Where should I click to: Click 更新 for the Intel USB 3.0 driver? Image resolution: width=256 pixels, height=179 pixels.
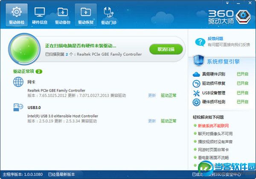[x=152, y=121]
